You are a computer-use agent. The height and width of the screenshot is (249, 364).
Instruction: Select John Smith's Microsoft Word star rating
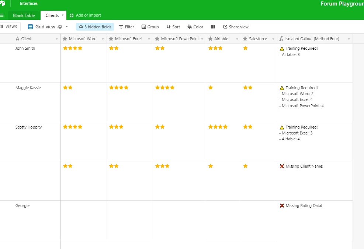73,48
